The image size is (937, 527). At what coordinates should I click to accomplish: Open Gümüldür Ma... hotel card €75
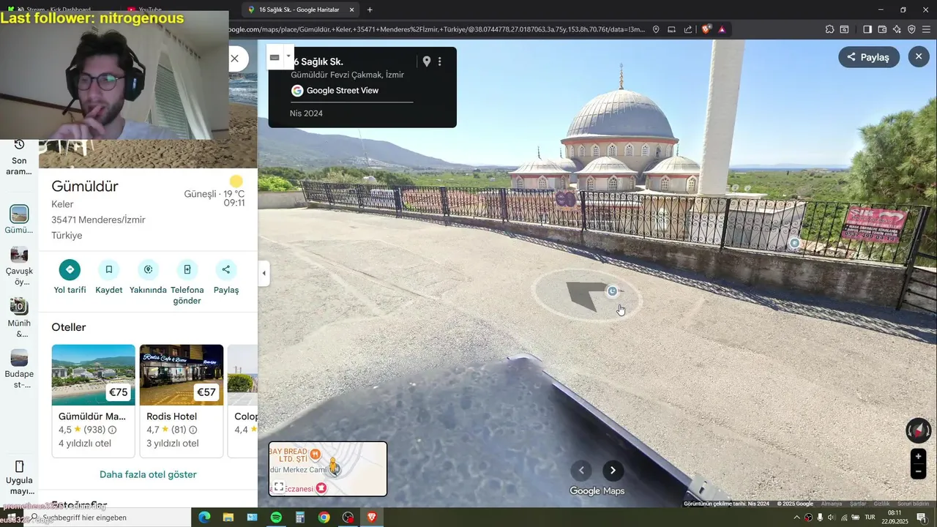point(93,400)
